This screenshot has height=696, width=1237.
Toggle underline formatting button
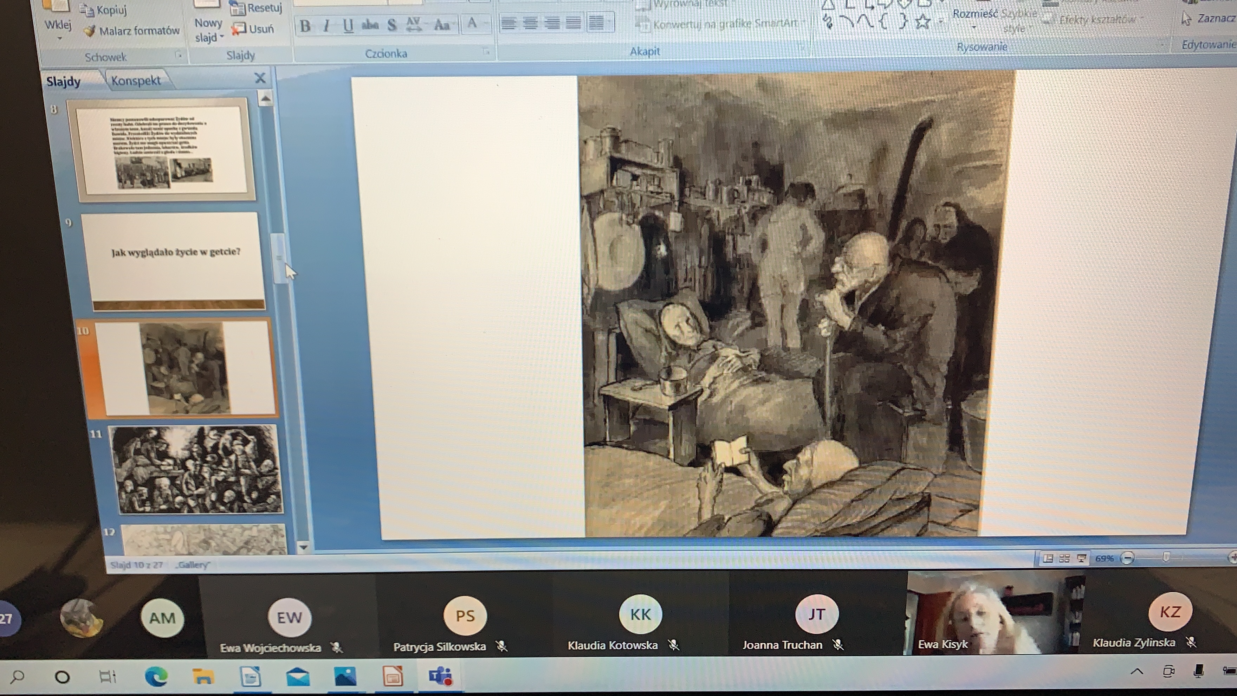click(348, 25)
